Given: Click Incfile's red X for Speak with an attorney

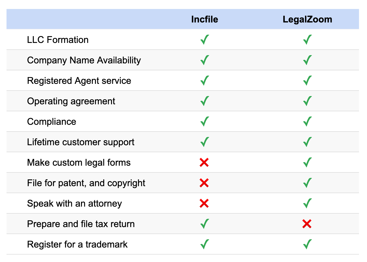Looking at the screenshot, I should (204, 203).
